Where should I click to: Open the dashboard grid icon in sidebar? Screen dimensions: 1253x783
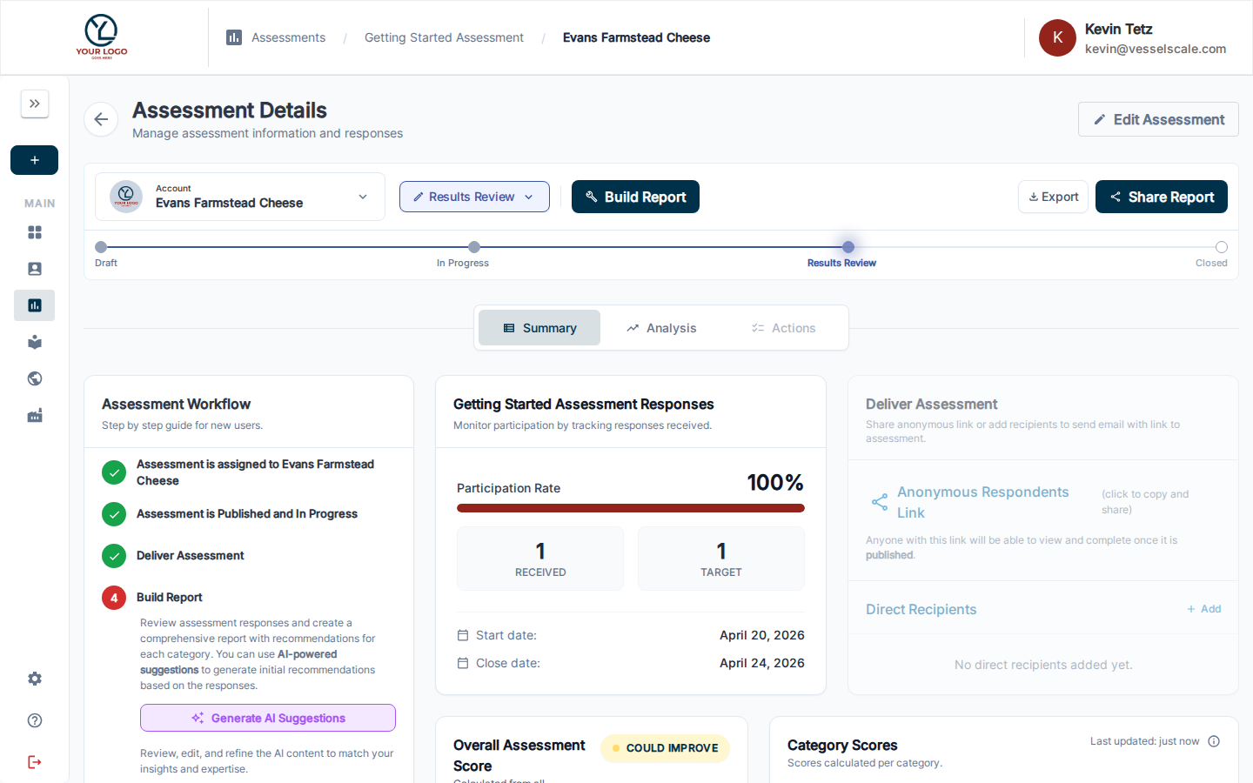point(35,232)
